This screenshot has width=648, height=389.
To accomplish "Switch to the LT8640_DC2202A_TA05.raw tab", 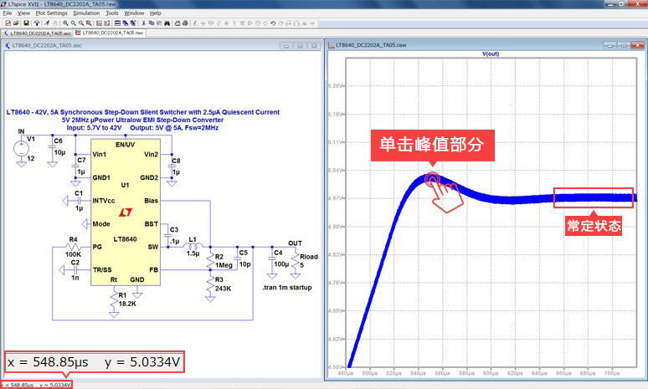I will click(x=111, y=33).
